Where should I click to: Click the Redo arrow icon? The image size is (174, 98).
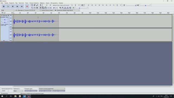57,8
